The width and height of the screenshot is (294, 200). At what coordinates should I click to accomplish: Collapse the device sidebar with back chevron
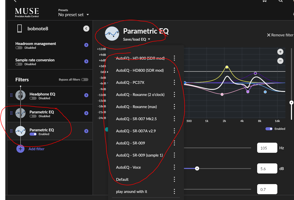86,29
